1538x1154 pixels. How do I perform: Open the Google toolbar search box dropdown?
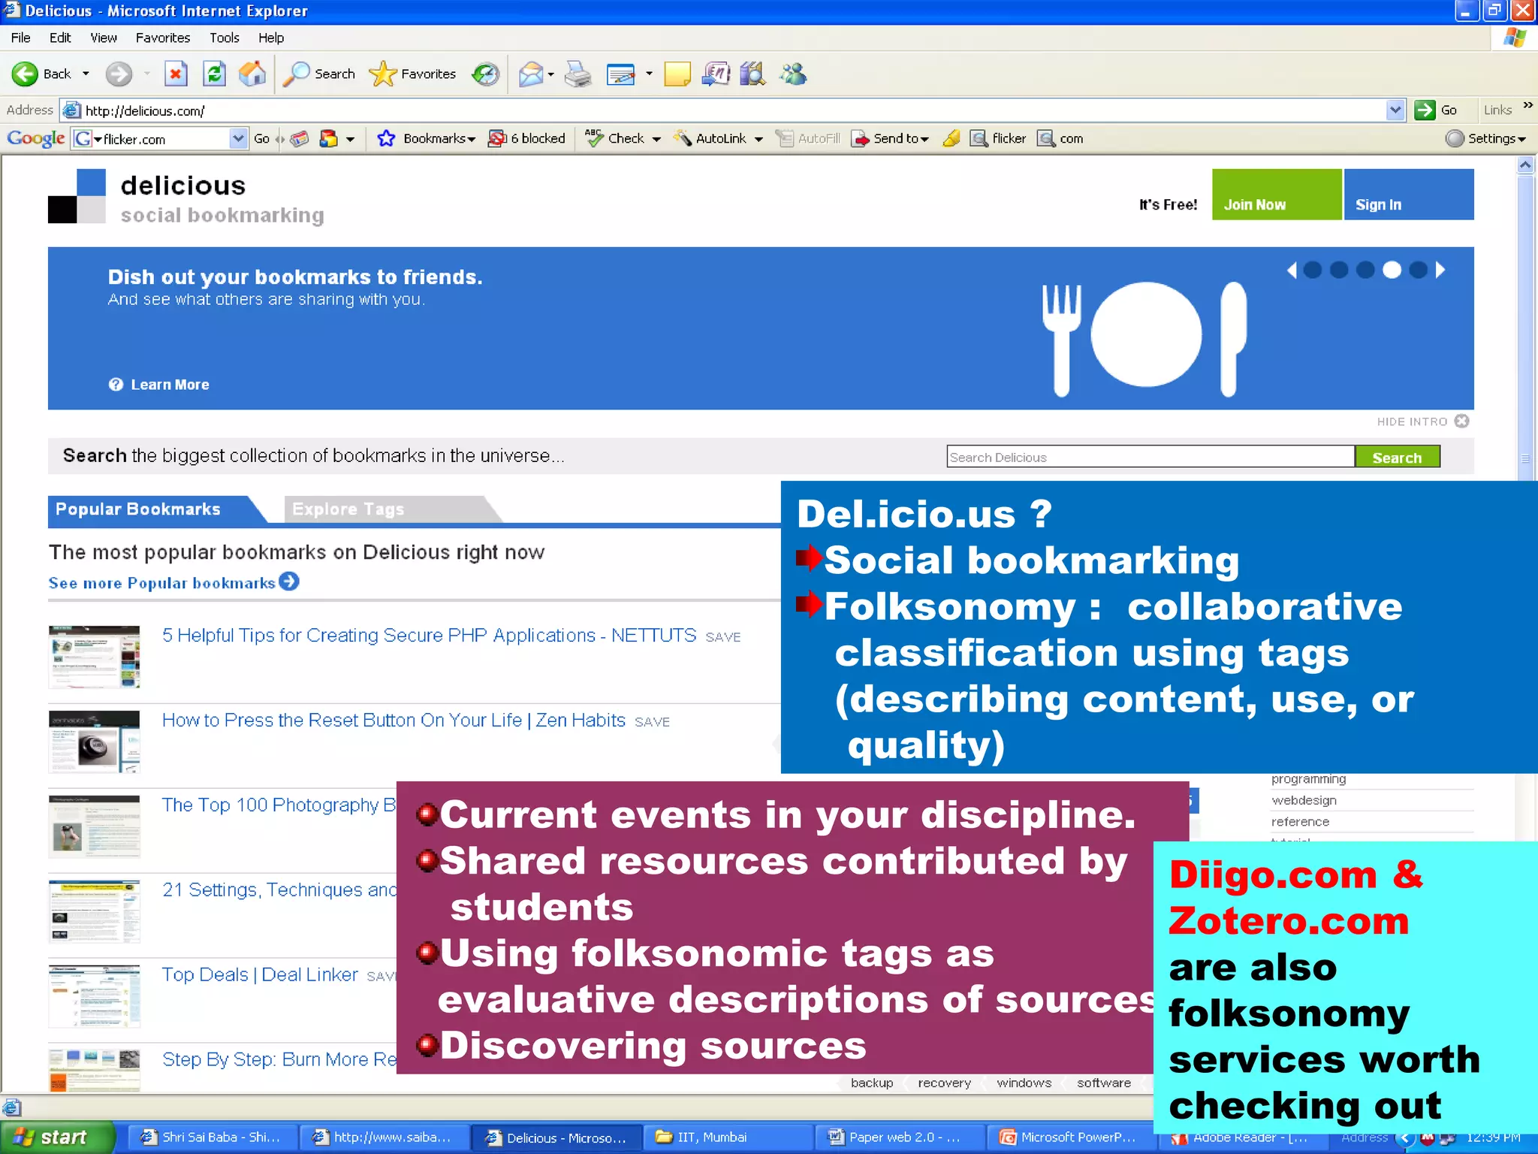coord(237,138)
